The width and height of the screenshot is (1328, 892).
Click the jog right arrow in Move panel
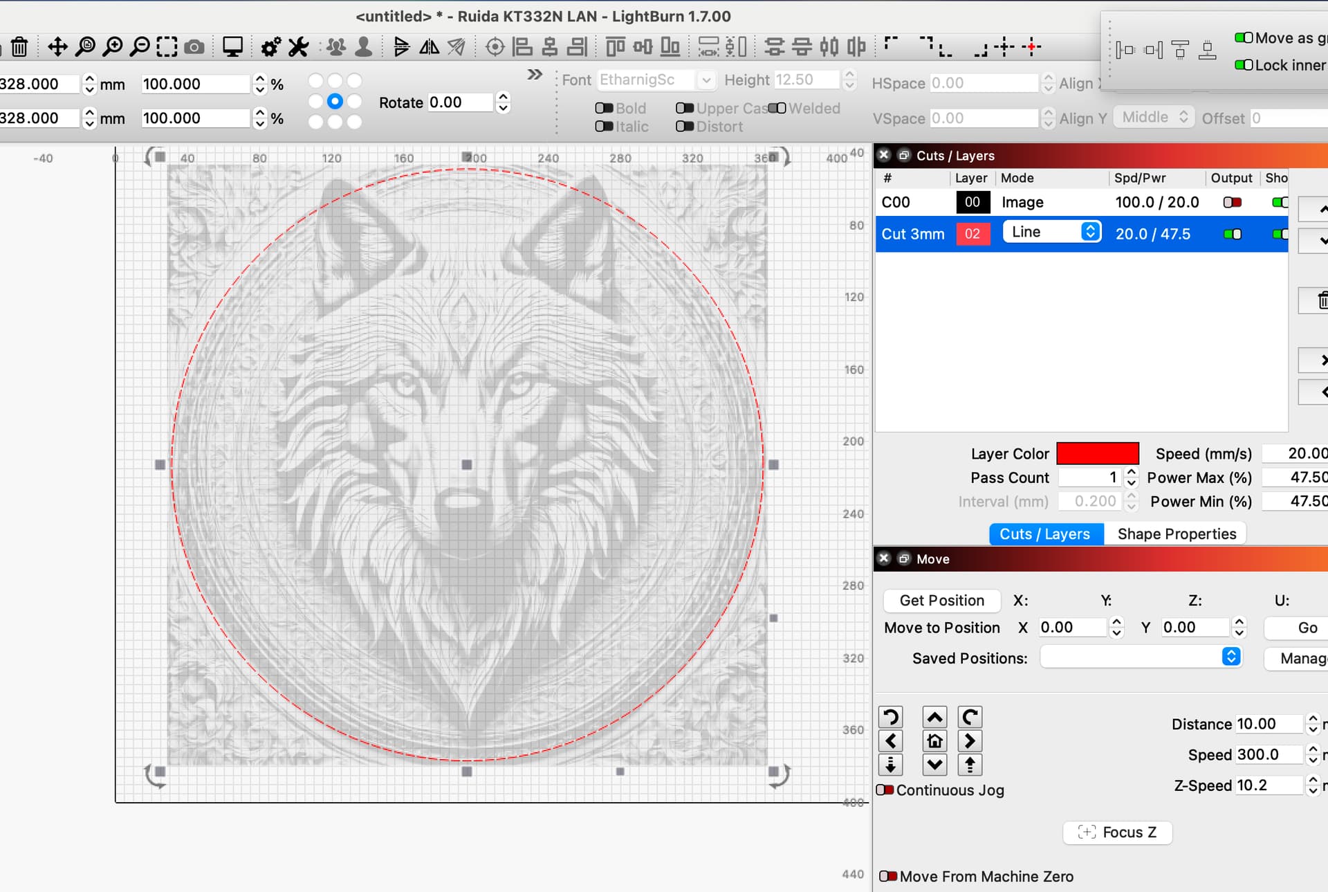coord(970,741)
